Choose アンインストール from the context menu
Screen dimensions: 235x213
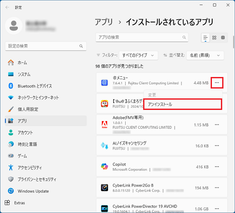pyautogui.click(x=182, y=104)
